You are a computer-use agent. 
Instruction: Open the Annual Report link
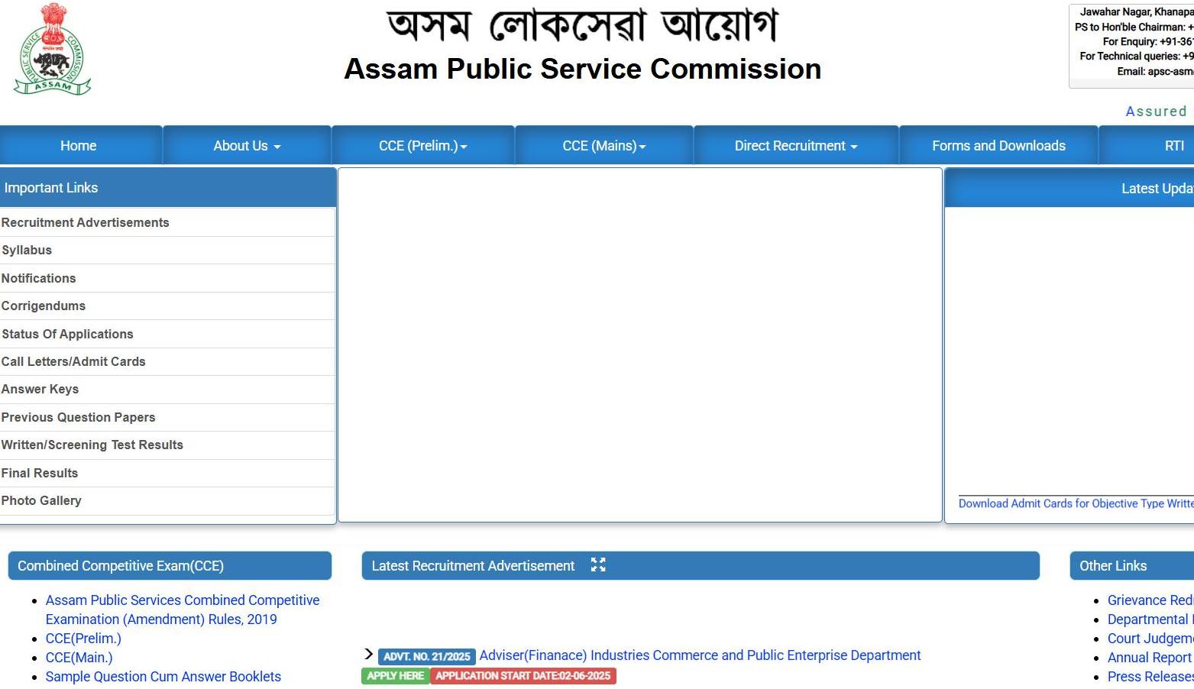1150,658
